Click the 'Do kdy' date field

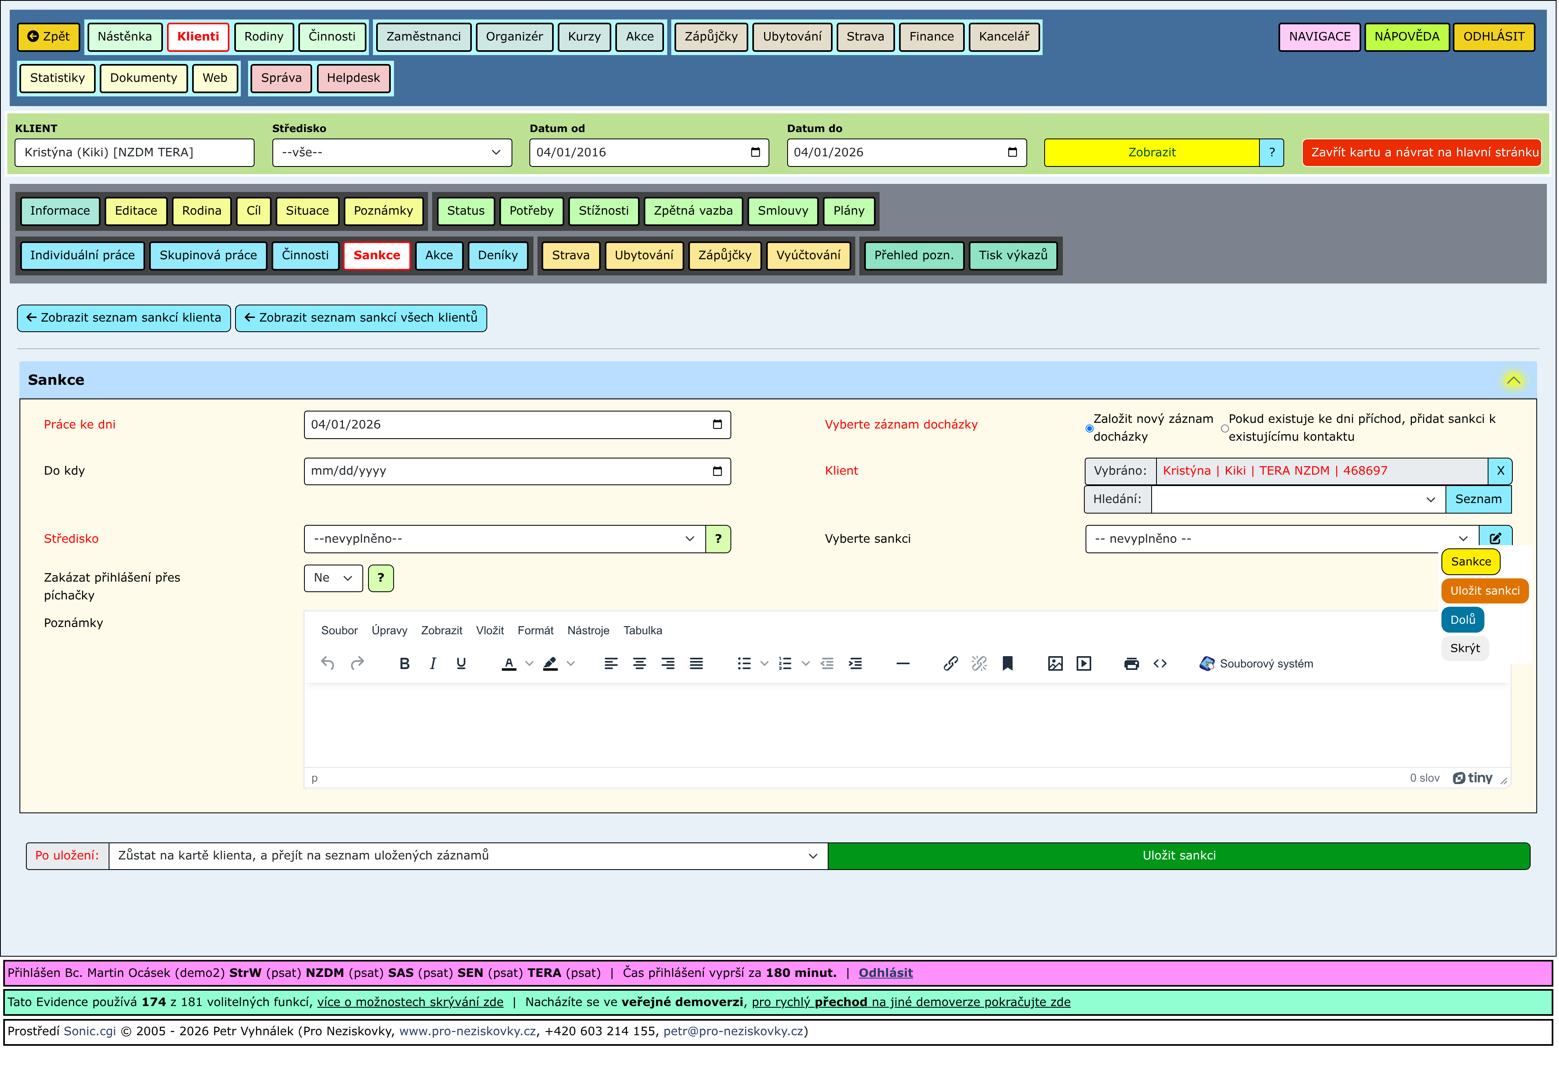click(x=517, y=471)
